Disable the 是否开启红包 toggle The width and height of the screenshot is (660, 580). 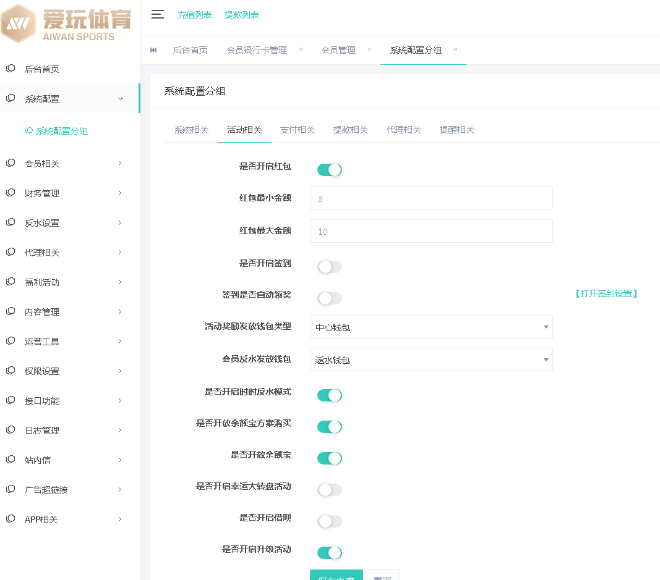point(329,170)
